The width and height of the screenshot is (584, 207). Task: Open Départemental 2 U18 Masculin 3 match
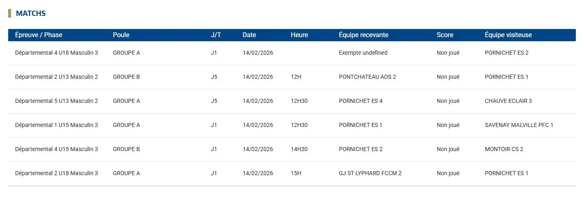56,174
